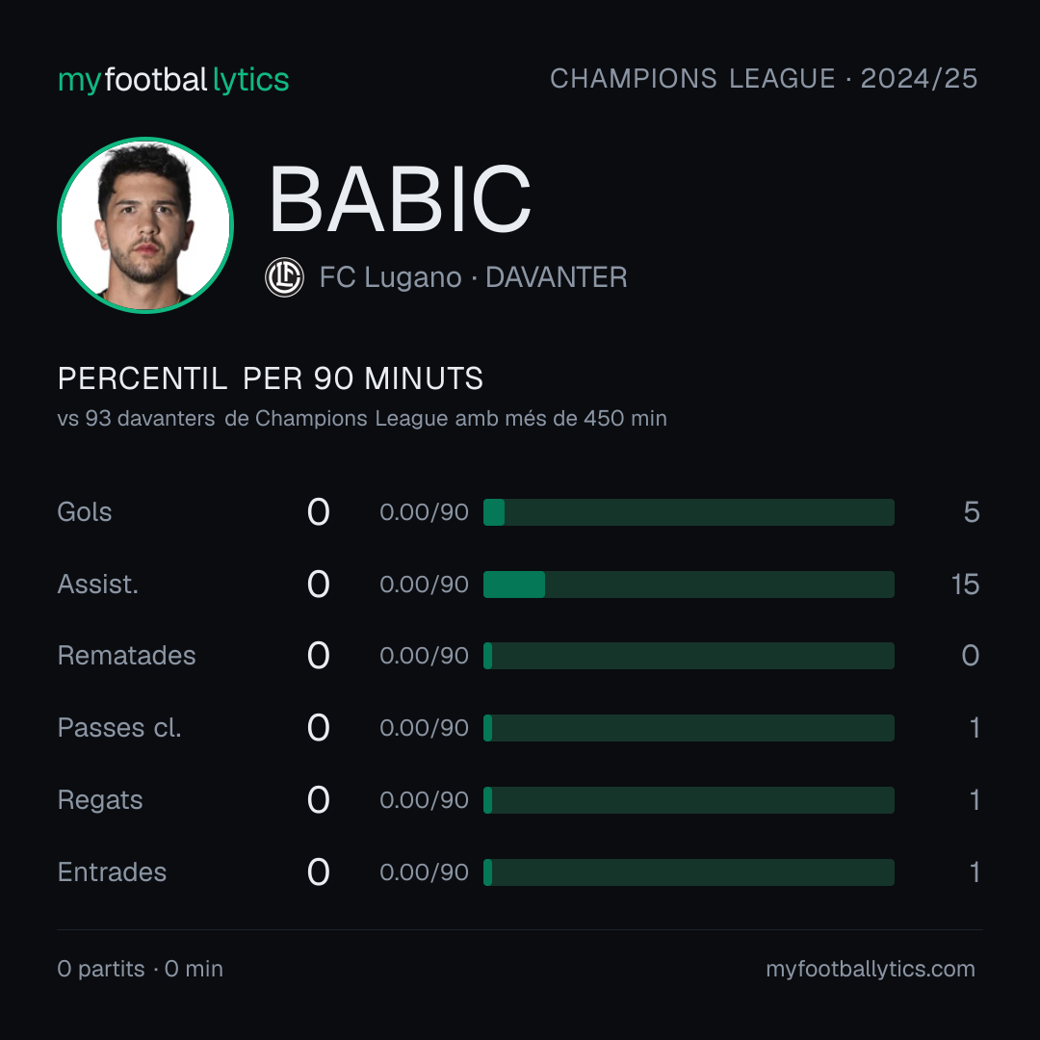Screen dimensions: 1040x1040
Task: Click the Gols percentile bar
Action: (x=689, y=512)
